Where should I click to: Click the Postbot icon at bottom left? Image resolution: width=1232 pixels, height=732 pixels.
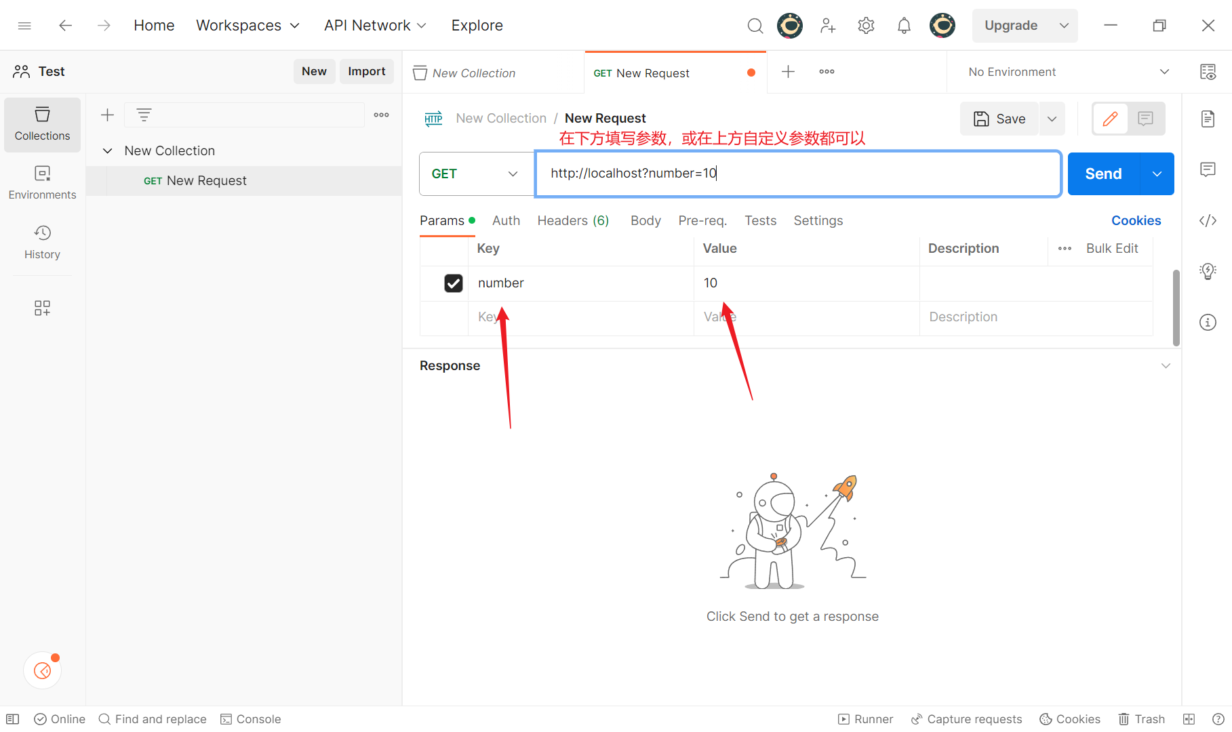click(x=42, y=670)
